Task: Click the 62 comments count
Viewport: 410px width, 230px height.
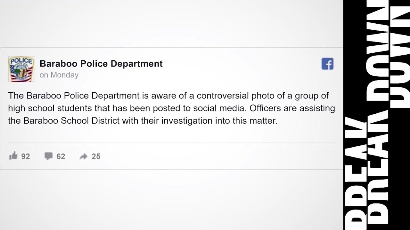Action: tap(61, 156)
